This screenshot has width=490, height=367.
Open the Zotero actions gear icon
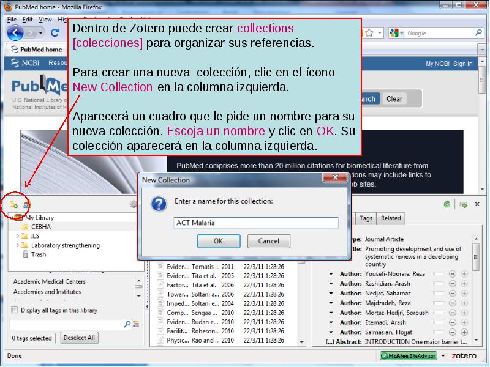tap(134, 204)
